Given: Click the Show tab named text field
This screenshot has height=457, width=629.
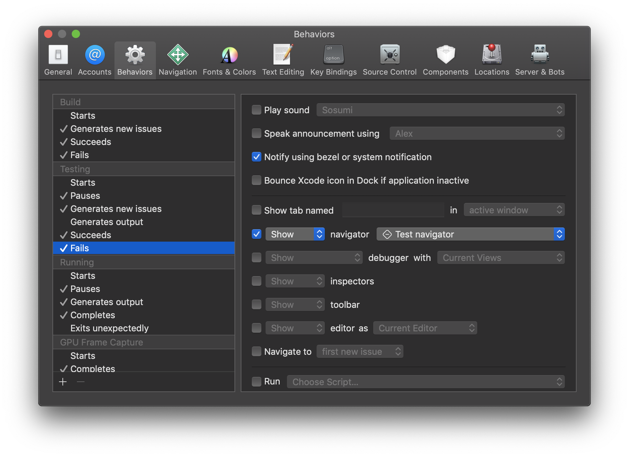Looking at the screenshot, I should [393, 210].
